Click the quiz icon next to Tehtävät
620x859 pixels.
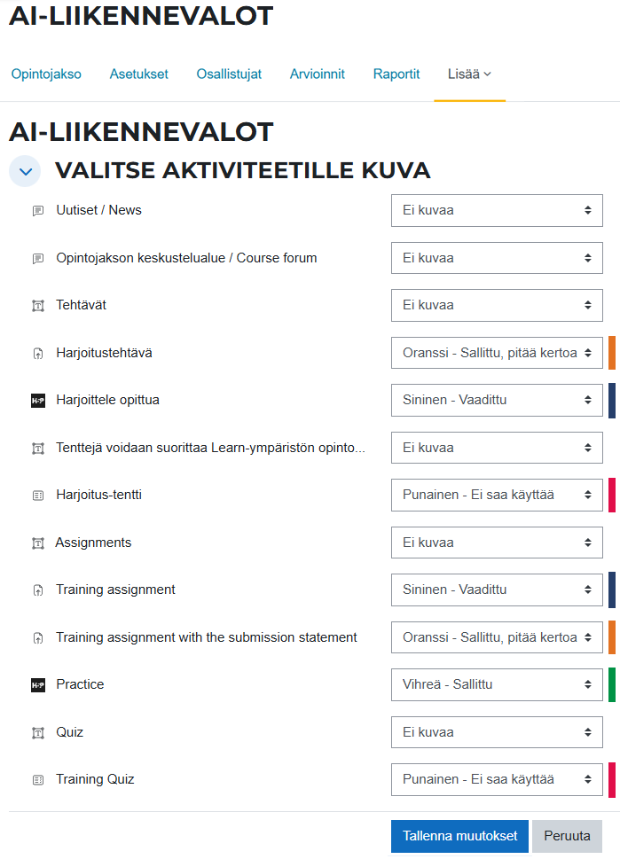[35, 305]
